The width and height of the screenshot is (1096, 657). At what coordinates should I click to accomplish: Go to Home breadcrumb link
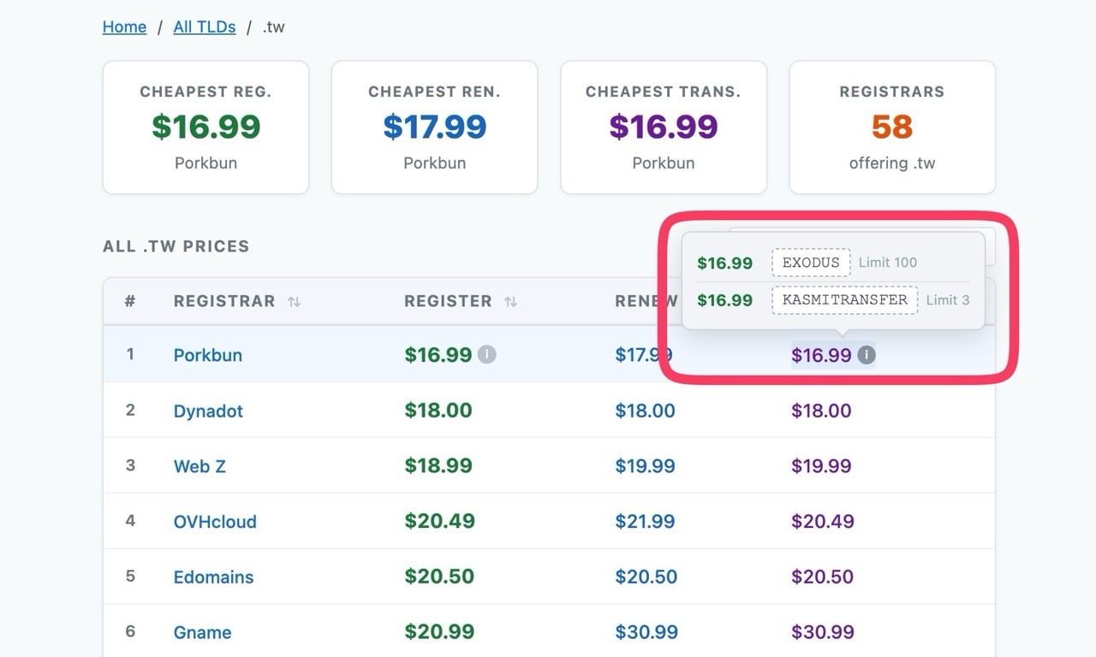point(124,27)
